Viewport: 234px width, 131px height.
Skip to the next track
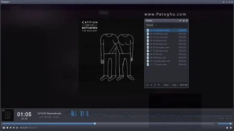coord(13,128)
